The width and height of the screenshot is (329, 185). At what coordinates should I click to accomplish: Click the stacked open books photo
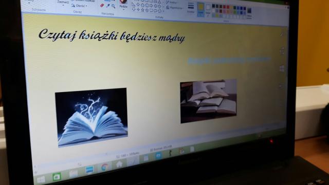pos(209,101)
